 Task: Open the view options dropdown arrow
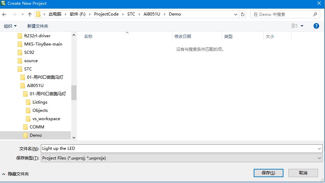point(302,26)
